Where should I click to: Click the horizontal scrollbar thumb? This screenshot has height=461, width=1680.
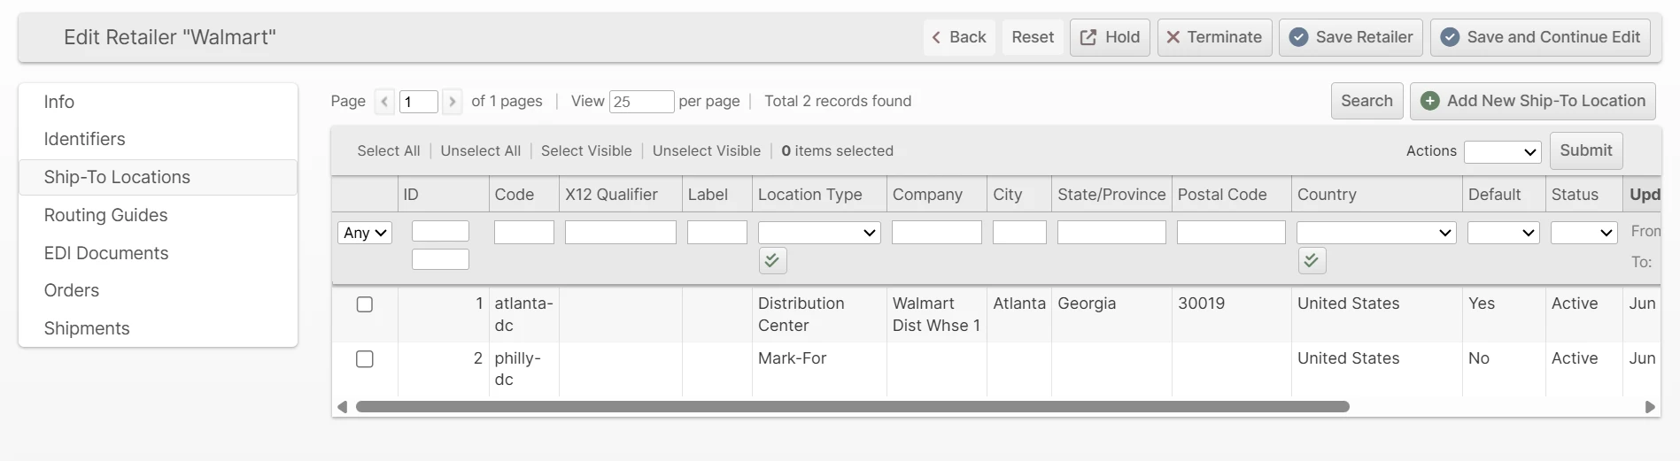click(x=852, y=407)
